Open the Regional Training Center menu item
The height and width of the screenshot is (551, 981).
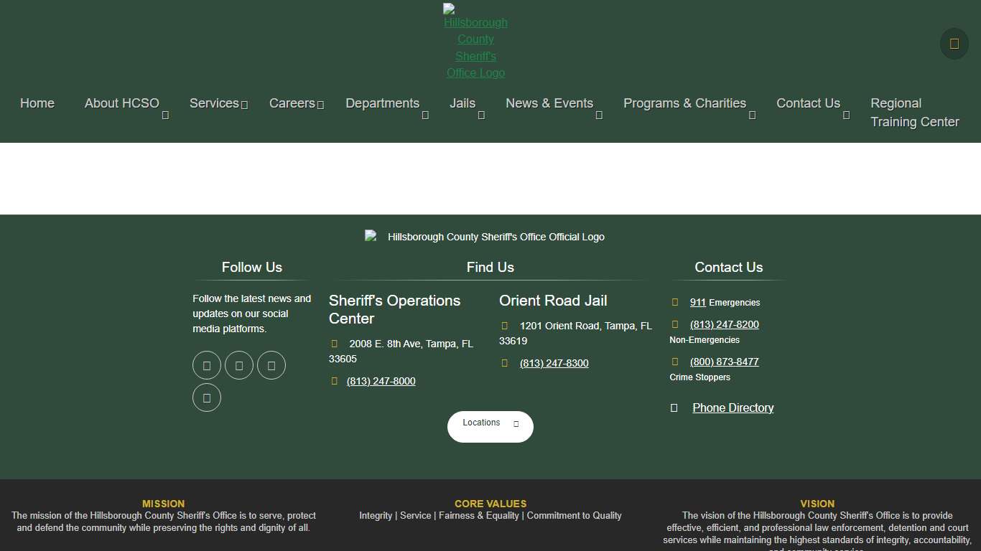pos(914,113)
